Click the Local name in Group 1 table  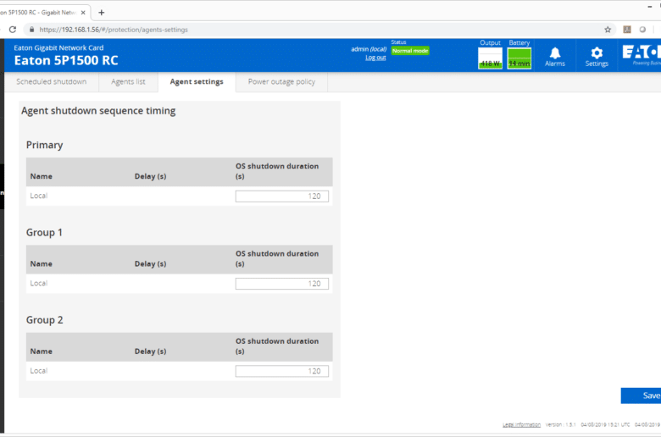[x=39, y=283]
